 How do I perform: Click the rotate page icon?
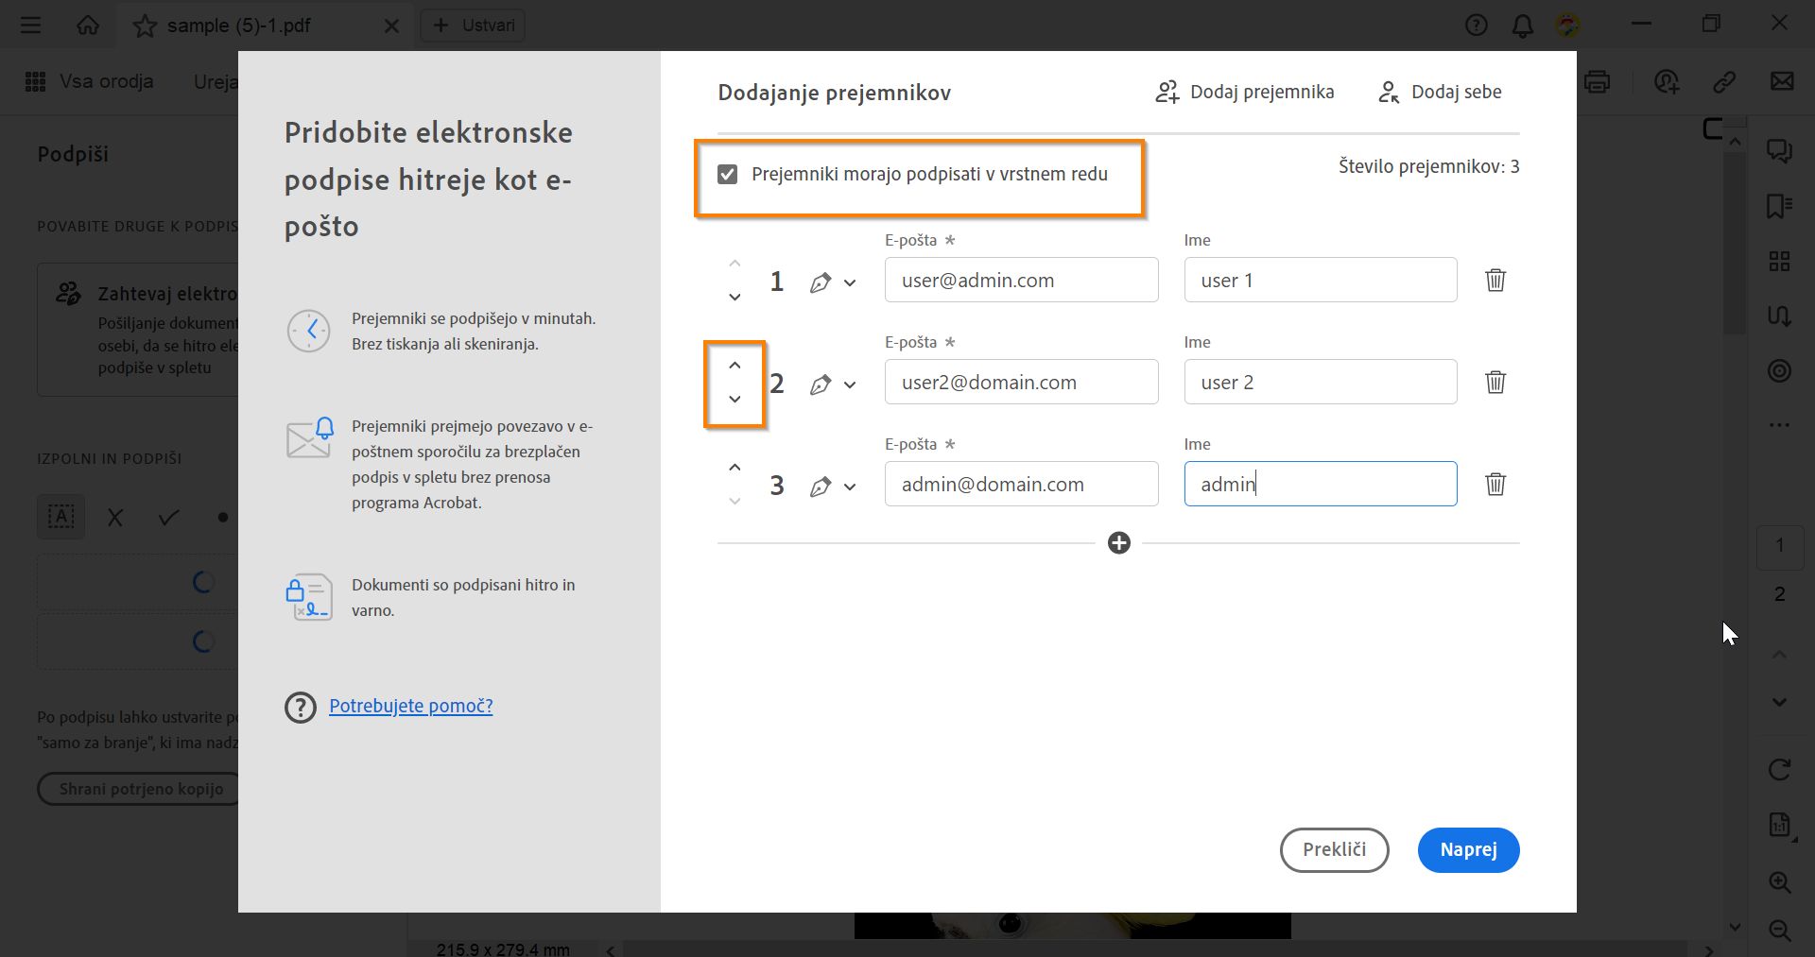1780,769
